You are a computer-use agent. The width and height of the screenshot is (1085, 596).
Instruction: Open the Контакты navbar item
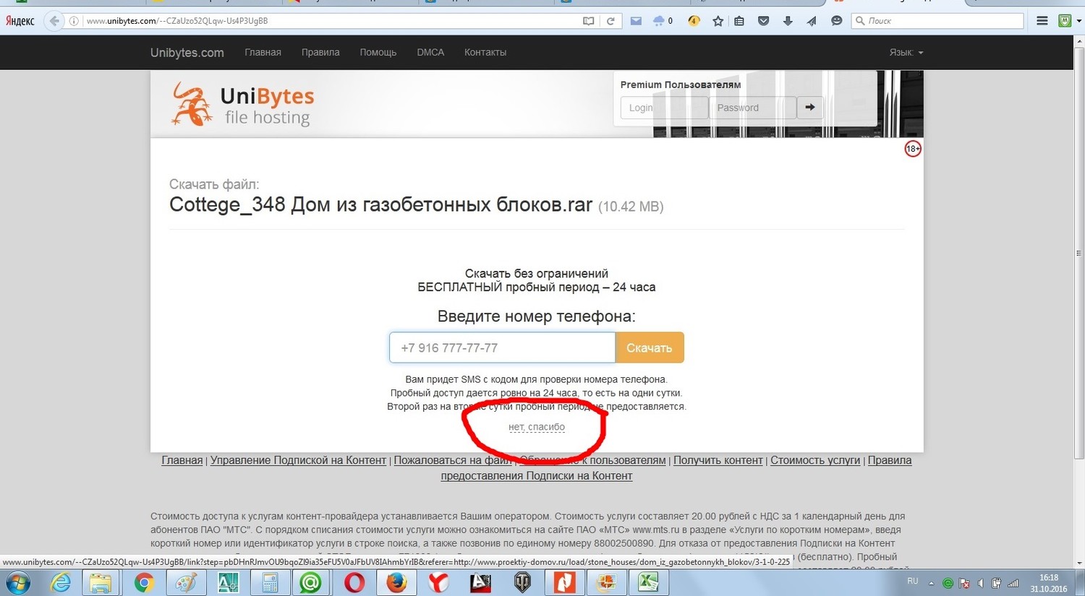[x=485, y=52]
